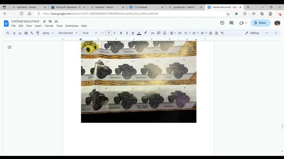This screenshot has height=159, width=284.
Task: Redo the last action
Action: coord(20,33)
